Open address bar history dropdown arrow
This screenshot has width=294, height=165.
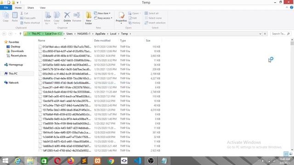[x=260, y=34]
